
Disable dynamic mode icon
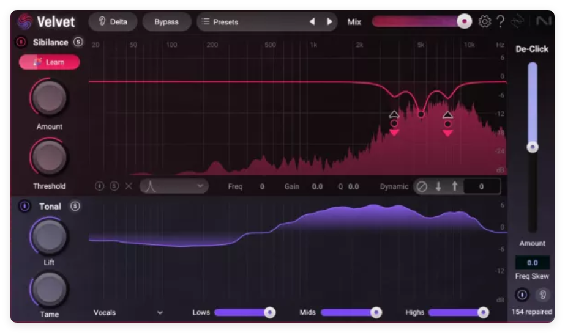[x=422, y=186]
